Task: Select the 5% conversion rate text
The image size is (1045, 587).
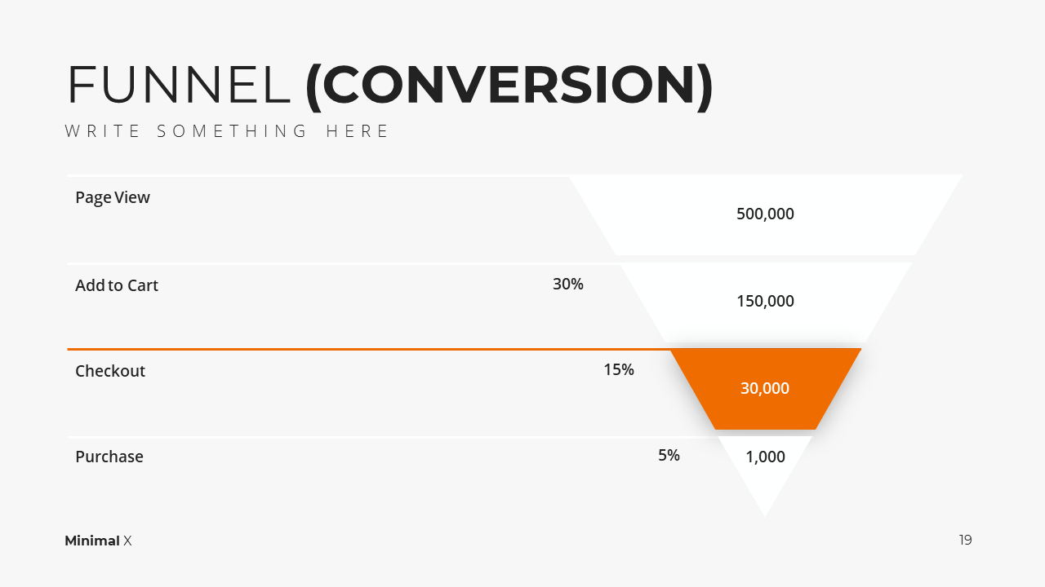Action: click(669, 456)
